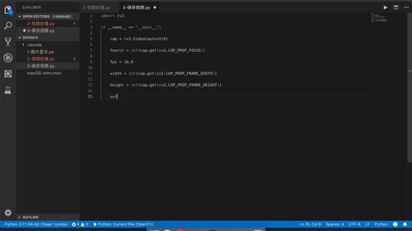Select 3-保存视频.py in Open Editors list
This screenshot has height=231, width=412.
[x=48, y=31]
